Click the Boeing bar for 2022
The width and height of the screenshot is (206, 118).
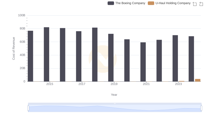coord(159,61)
